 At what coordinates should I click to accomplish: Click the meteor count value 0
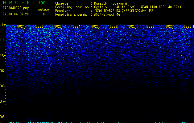pyautogui.click(x=44, y=14)
